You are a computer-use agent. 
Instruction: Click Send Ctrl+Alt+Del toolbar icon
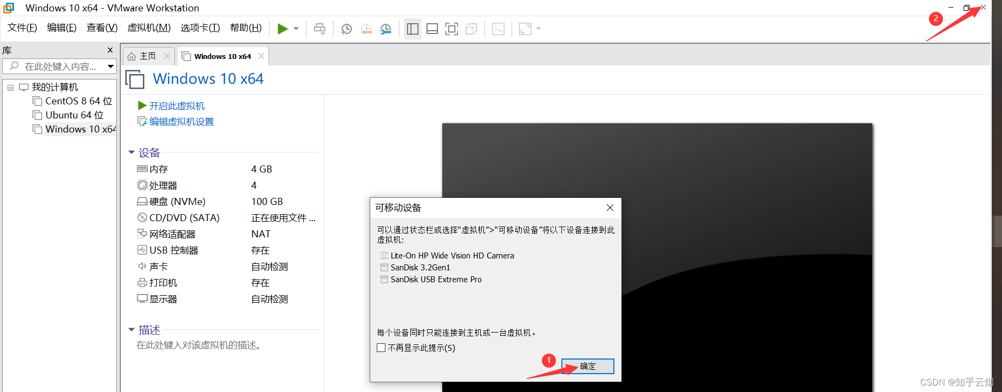click(320, 29)
